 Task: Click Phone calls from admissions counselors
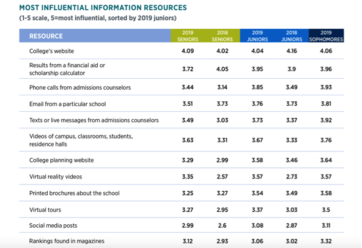pyautogui.click(x=80, y=87)
